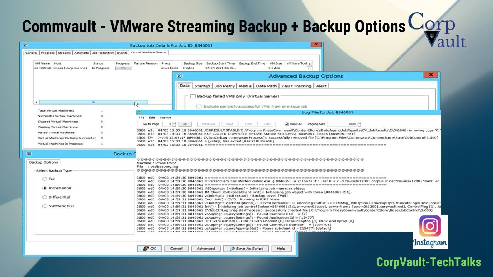Click the Failure Reason column header

click(146, 63)
